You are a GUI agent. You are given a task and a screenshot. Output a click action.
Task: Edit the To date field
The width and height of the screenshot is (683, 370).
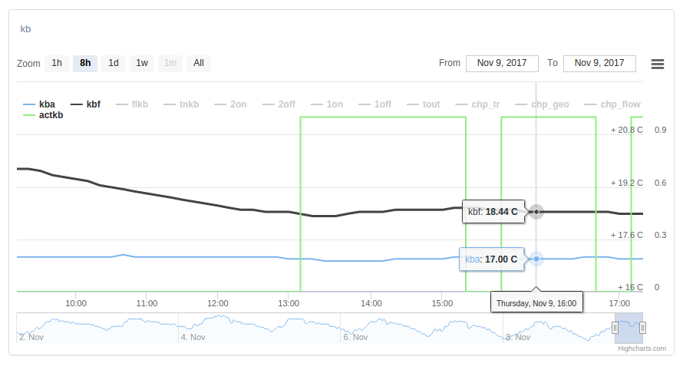coord(599,63)
